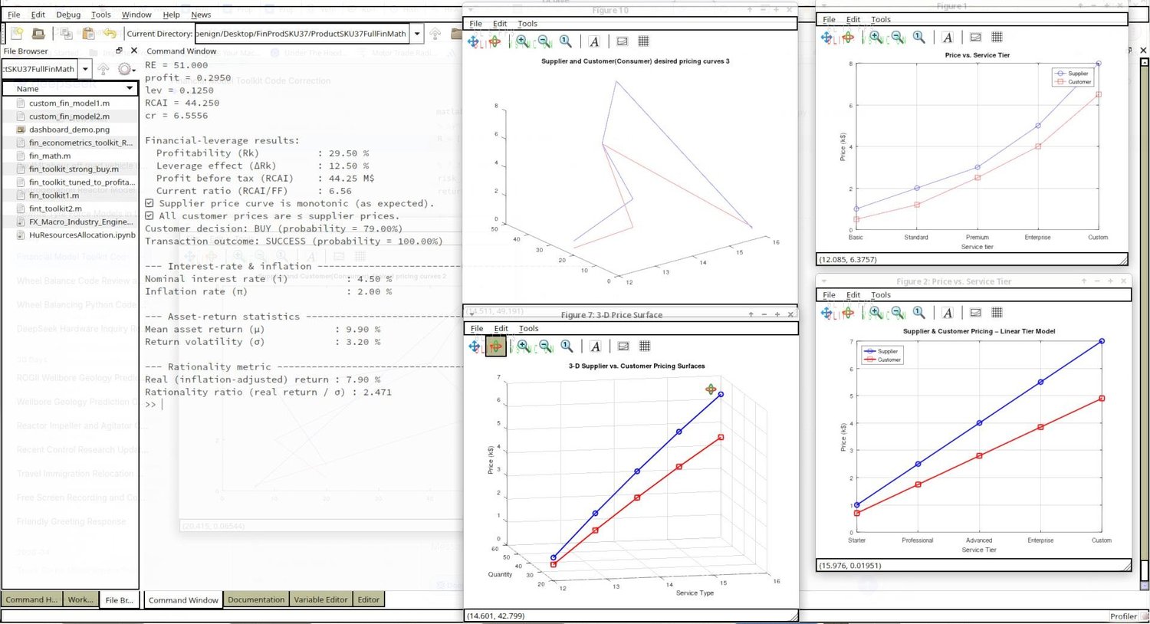
Task: Toggle grid in Figure 10 toolbar
Action: tap(644, 41)
